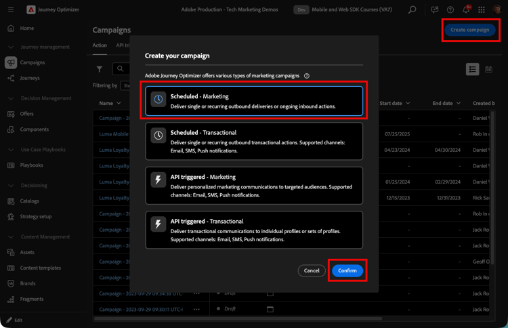Switch to the Action tab
508x328 pixels.
click(100, 45)
